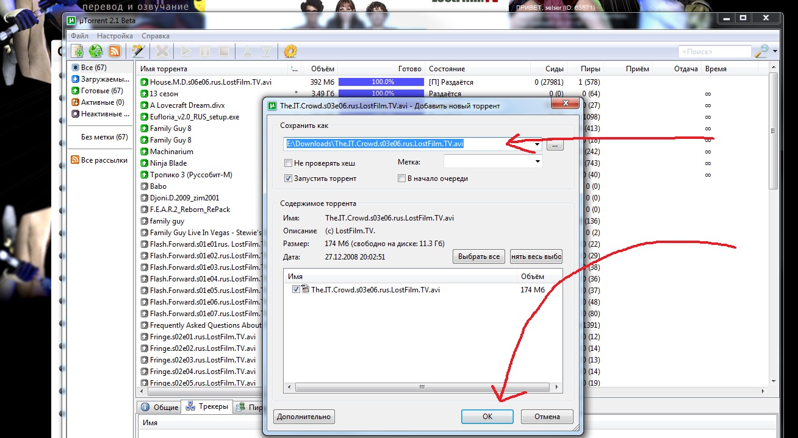The height and width of the screenshot is (438, 798).
Task: Click the status icon beside Machinarium torrent
Action: 145,152
